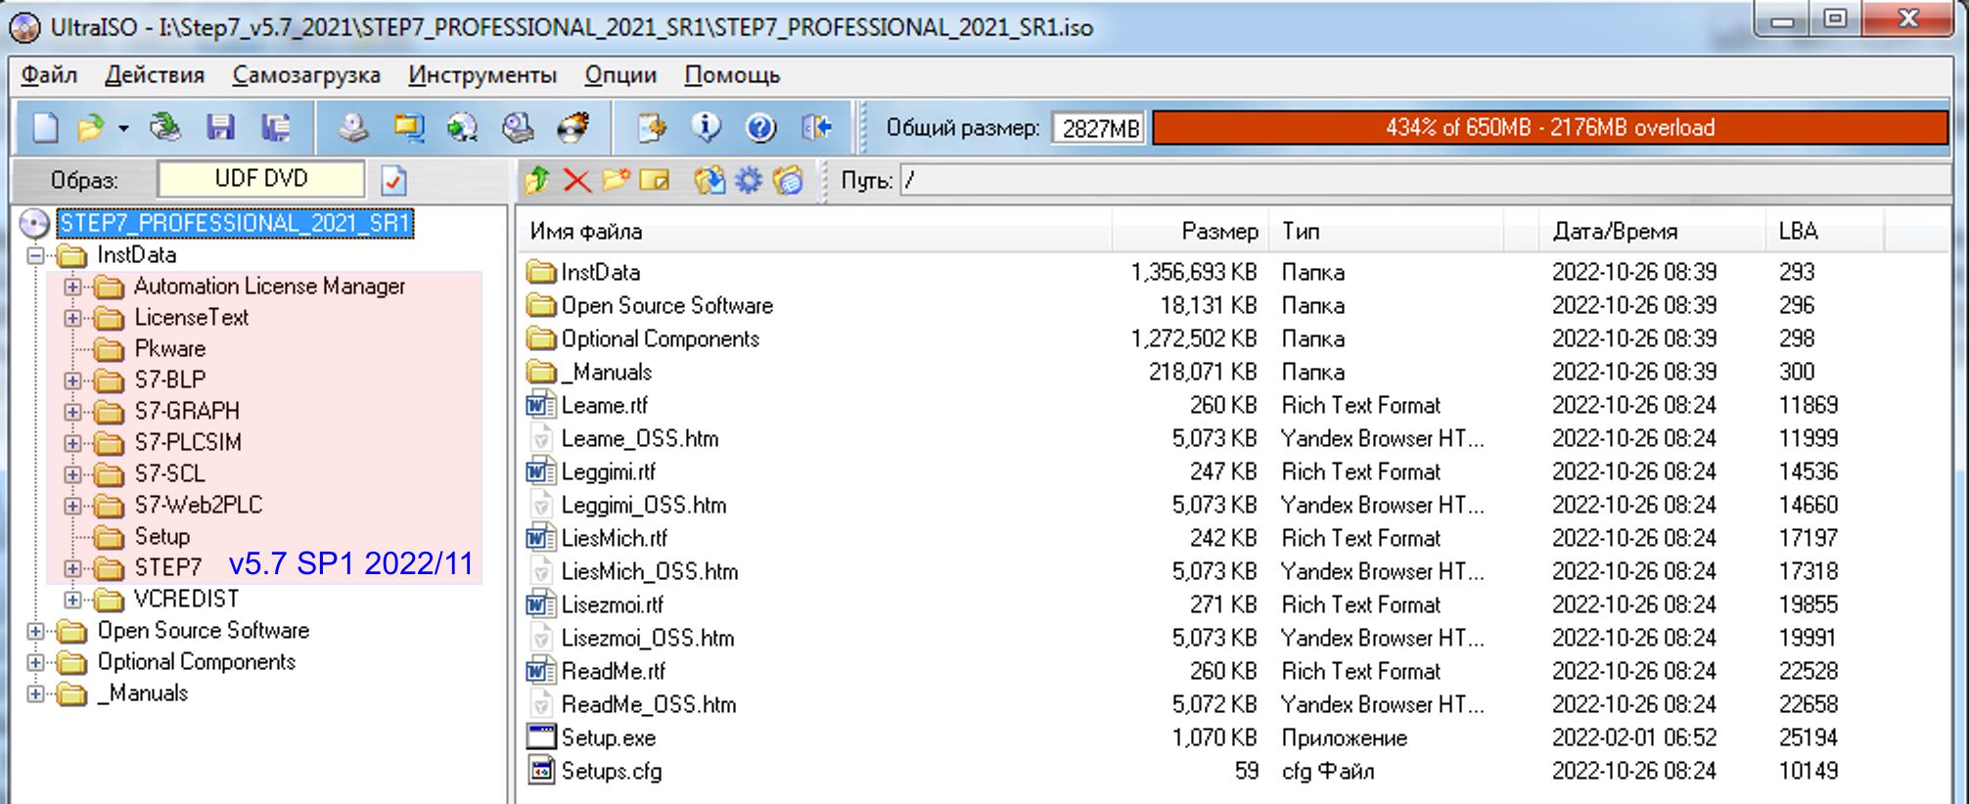Select Setup.exe in the file list
Viewport: 1969px width, 804px height.
(x=608, y=738)
